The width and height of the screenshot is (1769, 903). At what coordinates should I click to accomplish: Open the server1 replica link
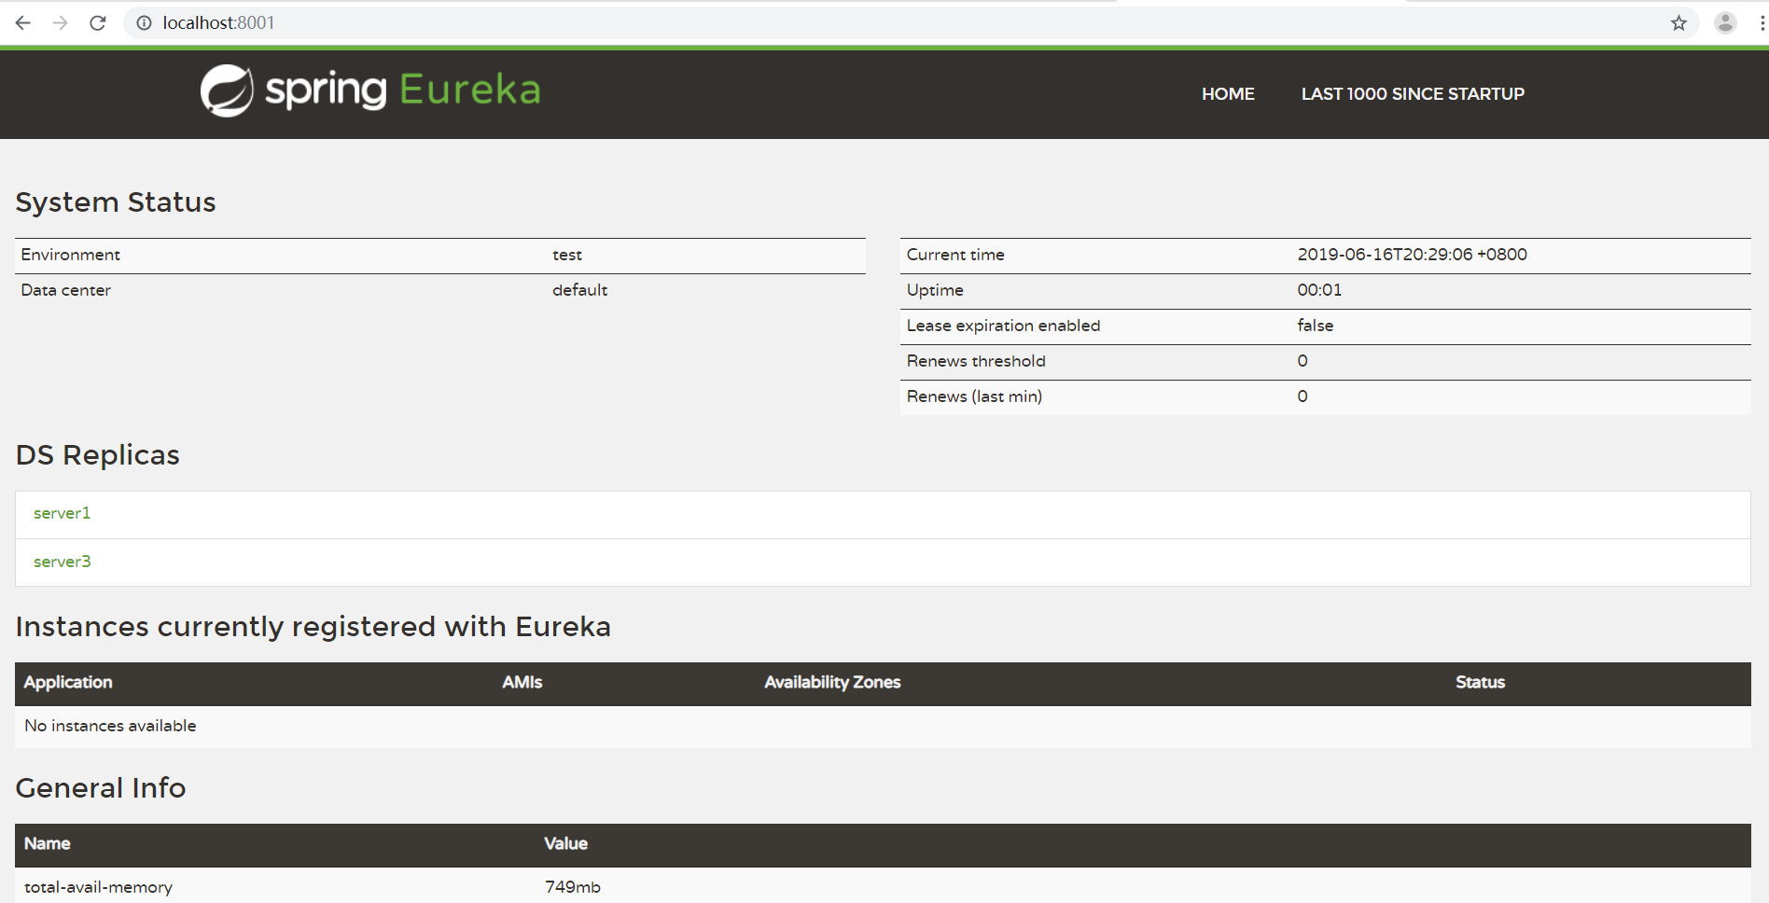pos(63,513)
